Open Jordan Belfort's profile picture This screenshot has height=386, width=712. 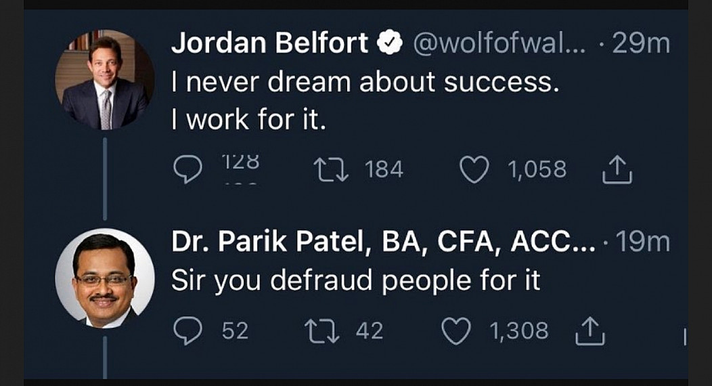point(104,80)
